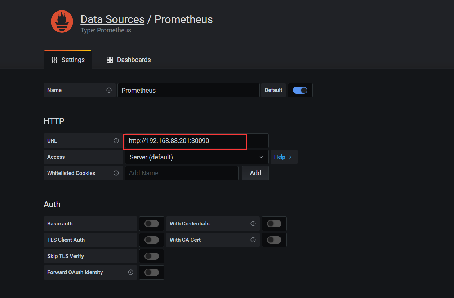Enable the With CA Cert switch
The width and height of the screenshot is (454, 298).
coord(274,240)
